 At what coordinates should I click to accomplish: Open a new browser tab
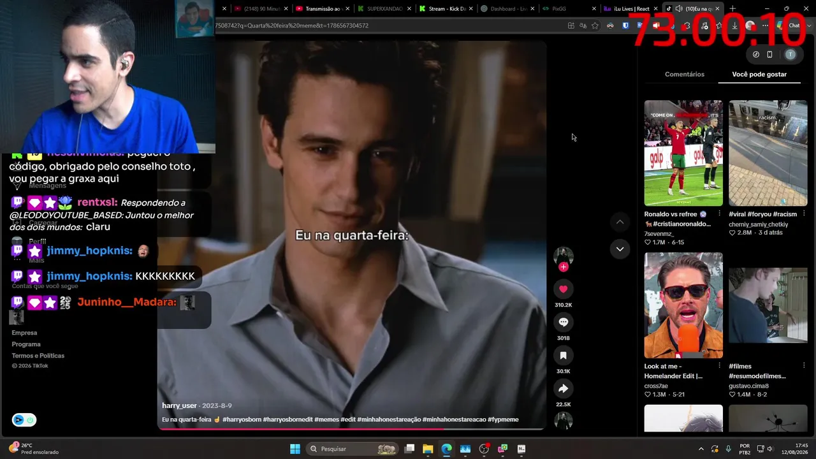click(732, 9)
